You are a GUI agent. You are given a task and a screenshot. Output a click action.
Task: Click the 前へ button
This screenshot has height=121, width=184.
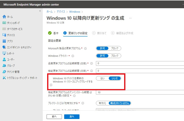tap(54, 116)
